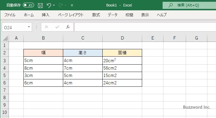The width and height of the screenshot is (216, 118).
Task: Select cell containing 6cm
Action: (43, 83)
